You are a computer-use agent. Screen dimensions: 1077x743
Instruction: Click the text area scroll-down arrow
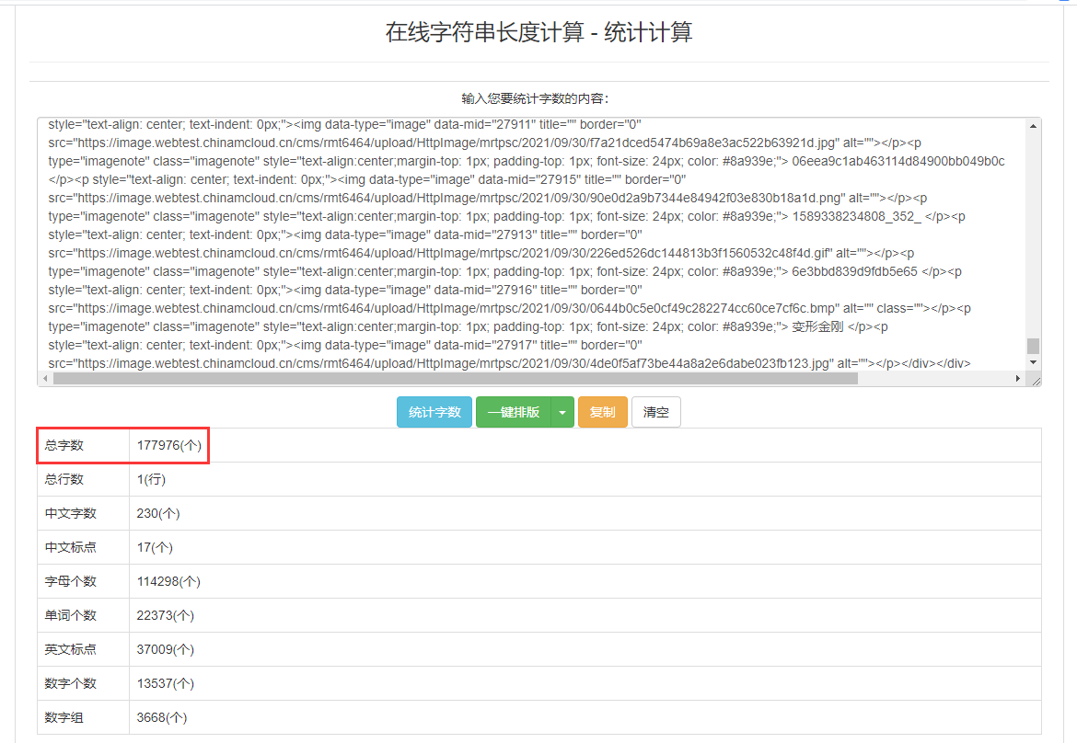[x=1033, y=362]
